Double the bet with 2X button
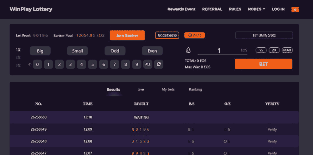Viewport: 313px width, 155px height. (274, 50)
